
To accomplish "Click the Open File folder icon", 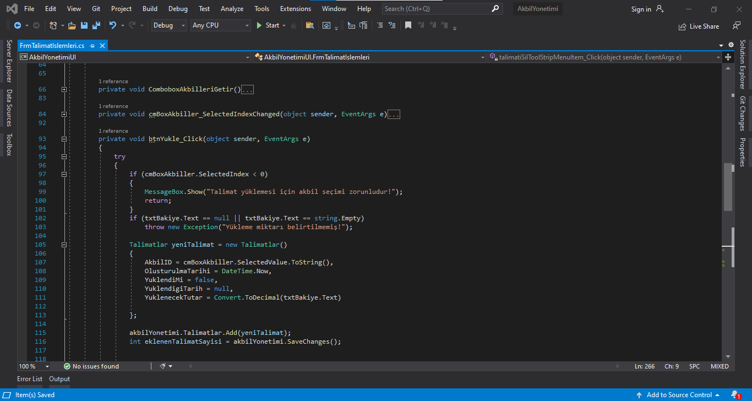I will click(x=72, y=25).
